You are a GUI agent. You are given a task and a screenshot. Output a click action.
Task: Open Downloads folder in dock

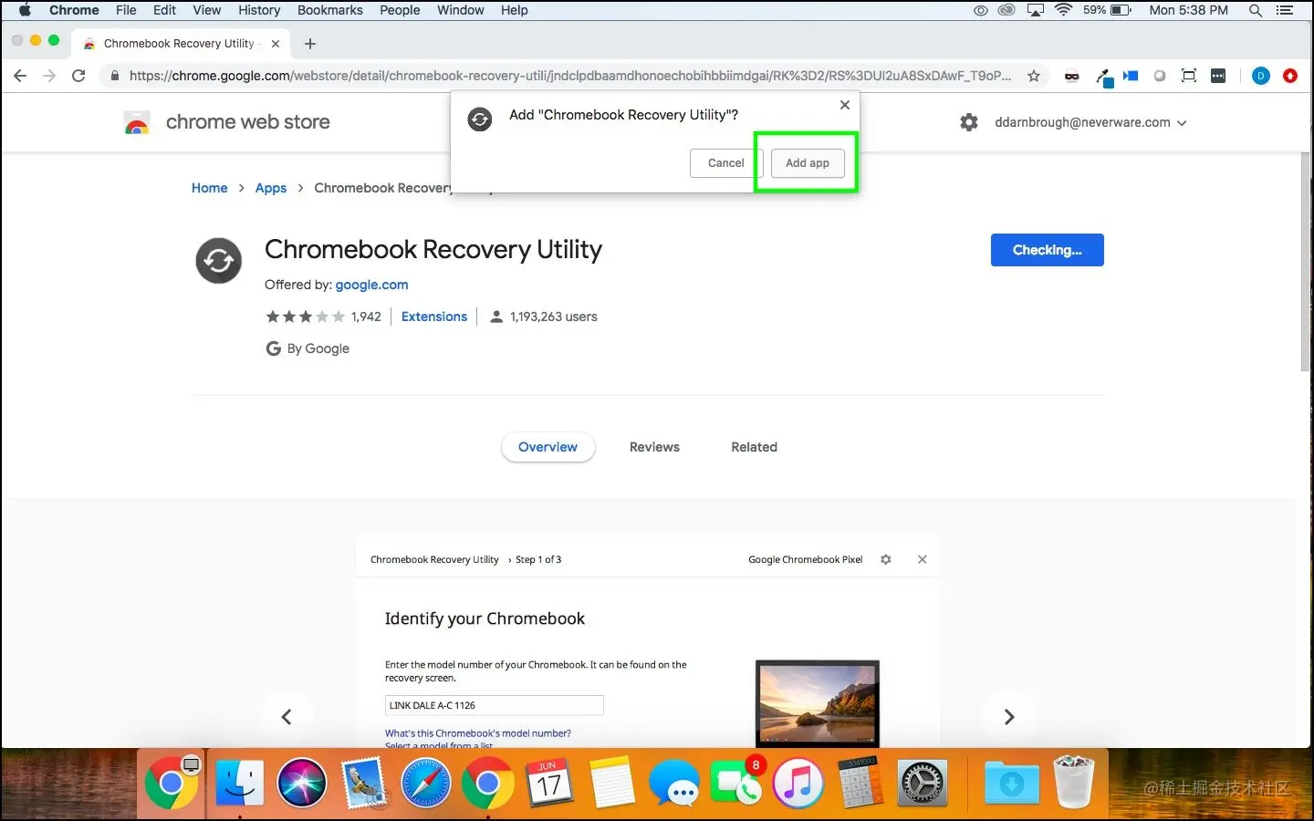pos(1012,783)
